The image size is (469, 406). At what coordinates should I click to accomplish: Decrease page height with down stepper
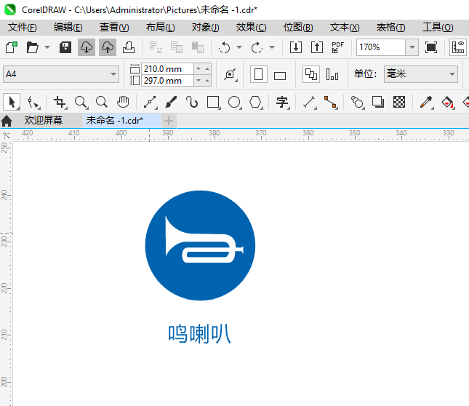click(x=199, y=81)
